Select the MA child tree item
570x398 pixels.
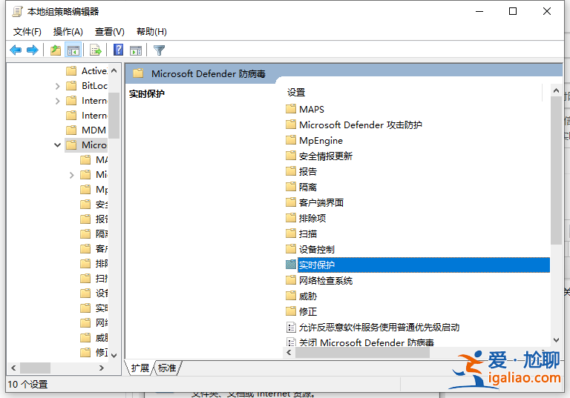pos(94,160)
